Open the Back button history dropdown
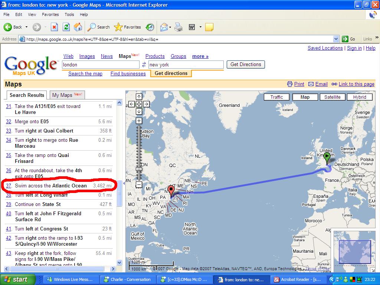 [26, 27]
